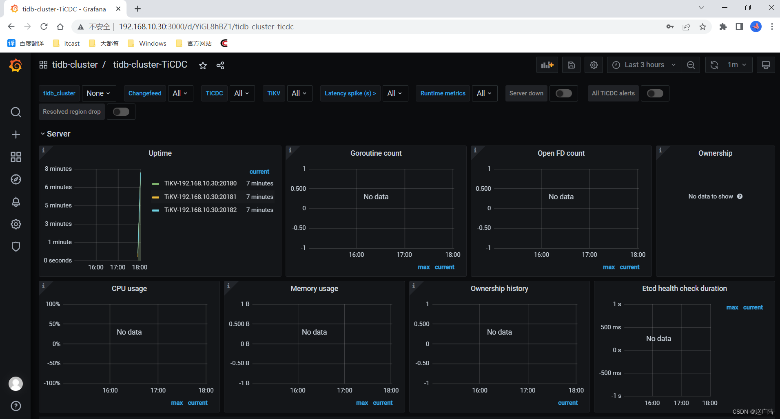
Task: Open the Runtime metrics All dropdown
Action: (x=484, y=93)
